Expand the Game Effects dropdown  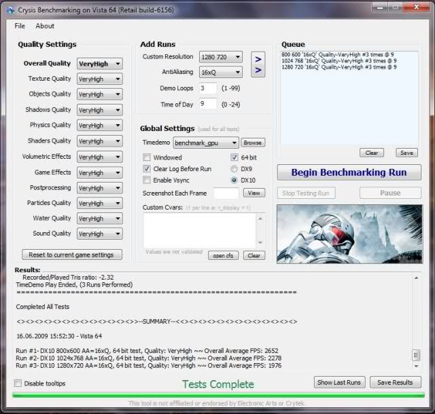[x=100, y=172]
